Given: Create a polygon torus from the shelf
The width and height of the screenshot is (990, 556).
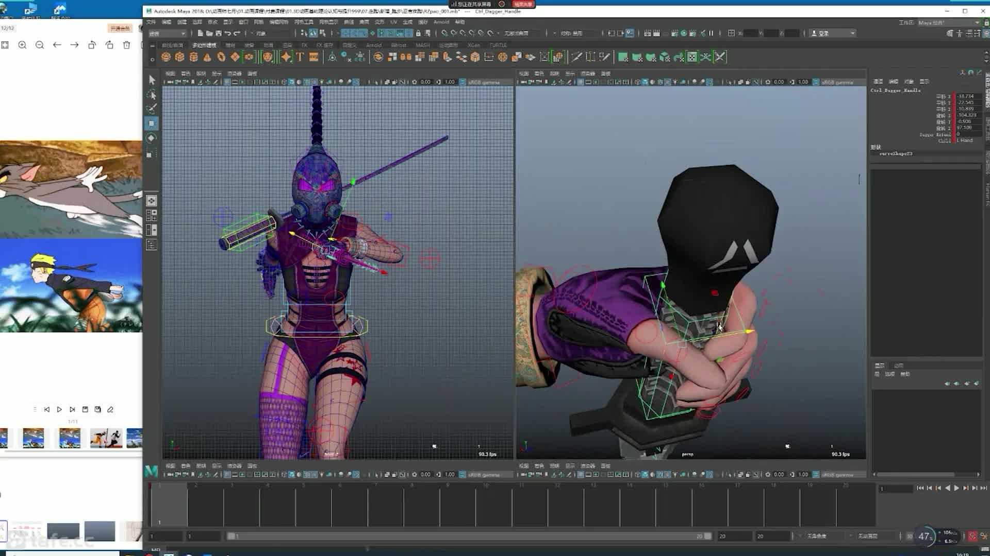Looking at the screenshot, I should pyautogui.click(x=221, y=57).
